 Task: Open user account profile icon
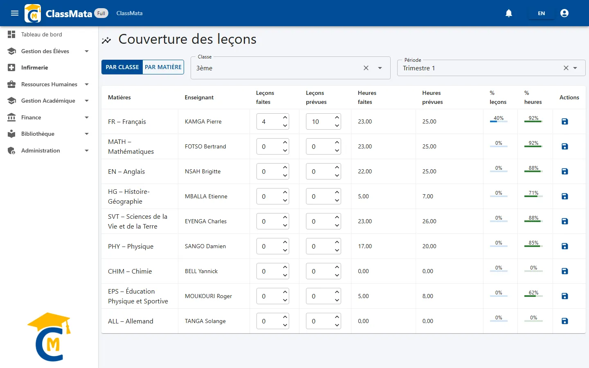click(564, 13)
